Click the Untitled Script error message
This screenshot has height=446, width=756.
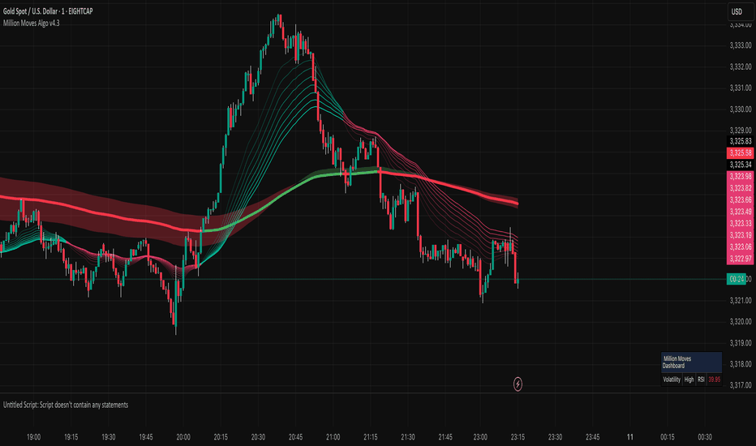click(x=66, y=405)
